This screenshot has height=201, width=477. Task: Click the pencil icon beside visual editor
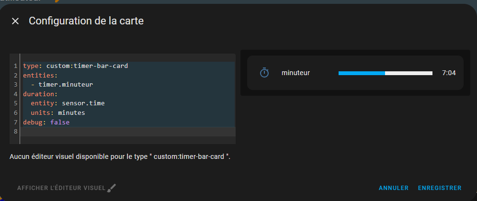pos(112,188)
